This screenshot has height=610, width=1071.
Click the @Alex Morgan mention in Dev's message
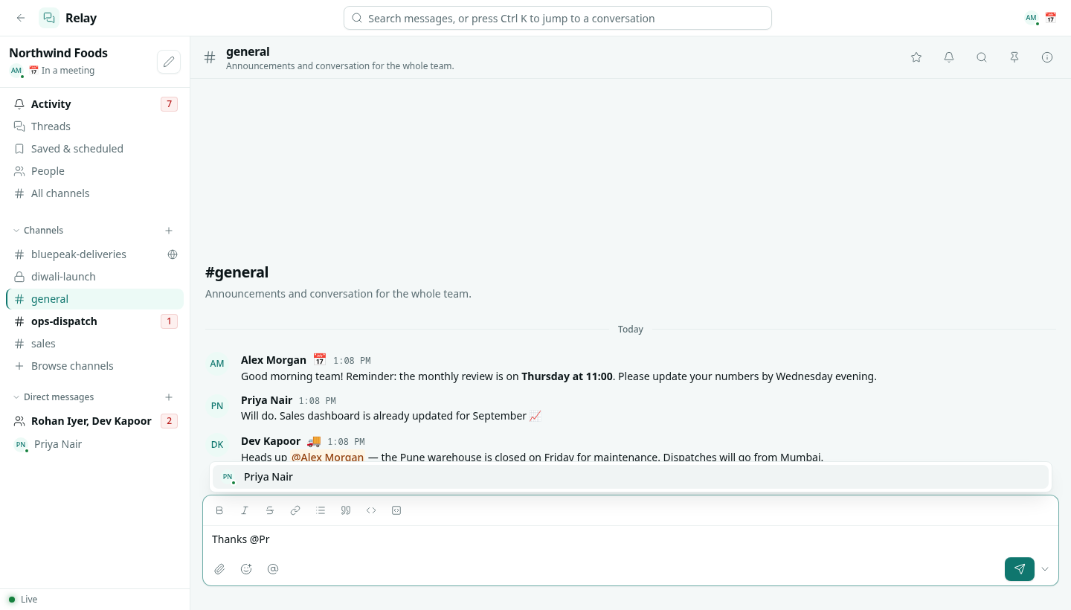(x=327, y=457)
